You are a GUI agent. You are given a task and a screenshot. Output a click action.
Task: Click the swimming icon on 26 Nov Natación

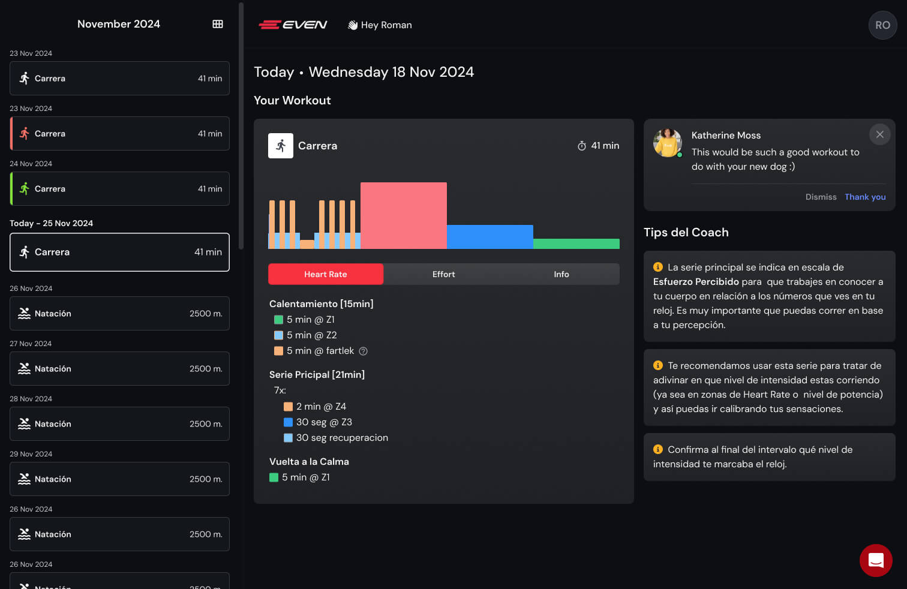pyautogui.click(x=23, y=313)
